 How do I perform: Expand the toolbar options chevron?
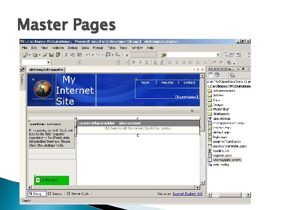249,55
